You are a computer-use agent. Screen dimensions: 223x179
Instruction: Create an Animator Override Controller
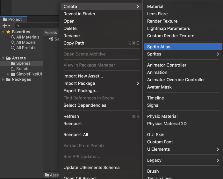click(183, 80)
